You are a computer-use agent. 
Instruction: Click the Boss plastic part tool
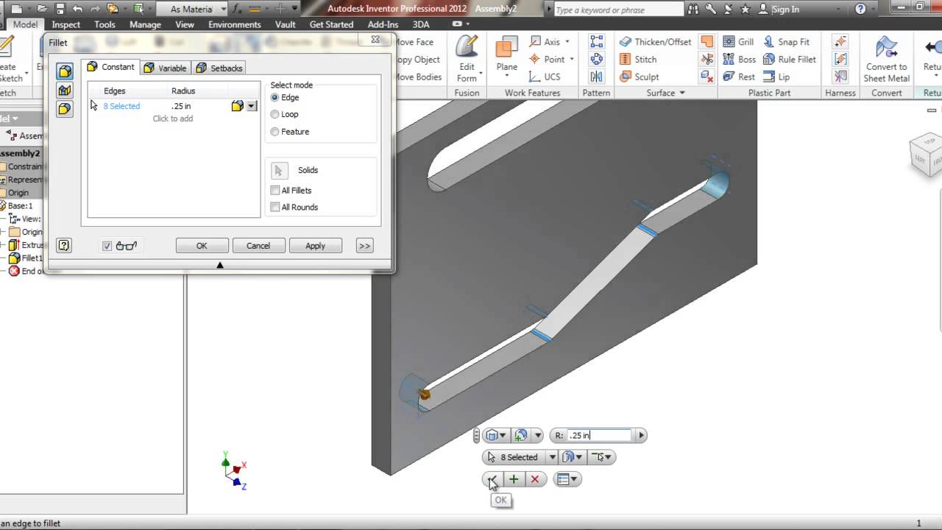coord(739,60)
